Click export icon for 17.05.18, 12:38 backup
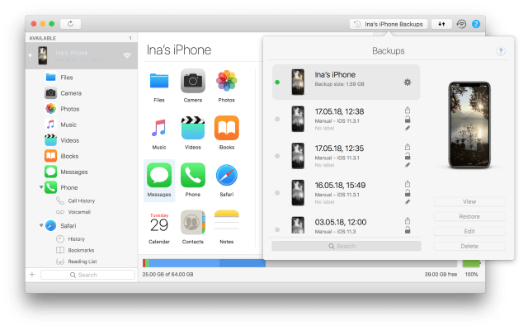The height and width of the screenshot is (330, 528). click(x=408, y=110)
